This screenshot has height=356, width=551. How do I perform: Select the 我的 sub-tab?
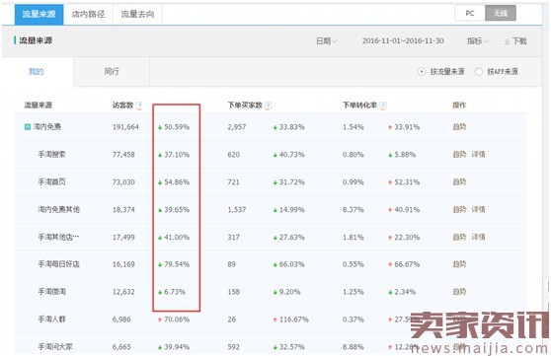(37, 72)
